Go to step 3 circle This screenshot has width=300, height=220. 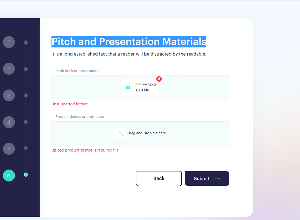pyautogui.click(x=9, y=95)
